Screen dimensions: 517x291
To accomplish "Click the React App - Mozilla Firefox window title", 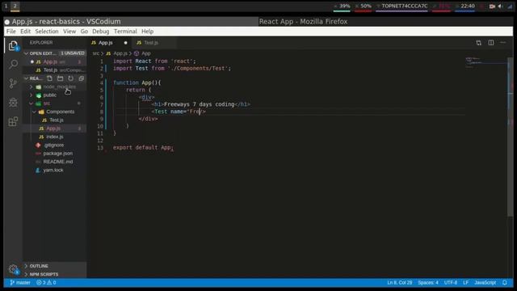I will pyautogui.click(x=303, y=22).
